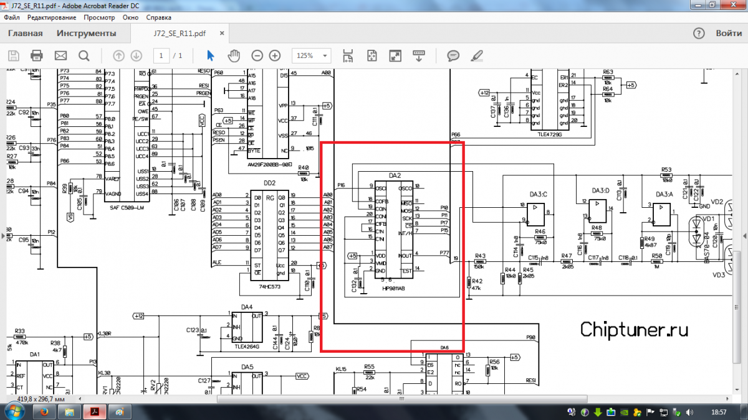Open the Справка menu
The image size is (748, 420).
[x=158, y=17]
